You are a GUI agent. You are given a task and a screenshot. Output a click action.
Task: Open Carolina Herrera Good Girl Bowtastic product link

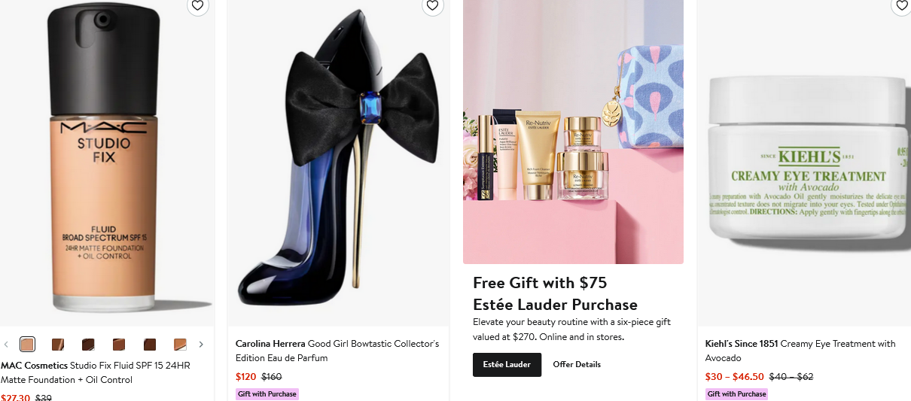tap(337, 351)
